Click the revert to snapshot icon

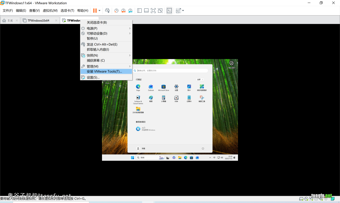tap(123, 11)
